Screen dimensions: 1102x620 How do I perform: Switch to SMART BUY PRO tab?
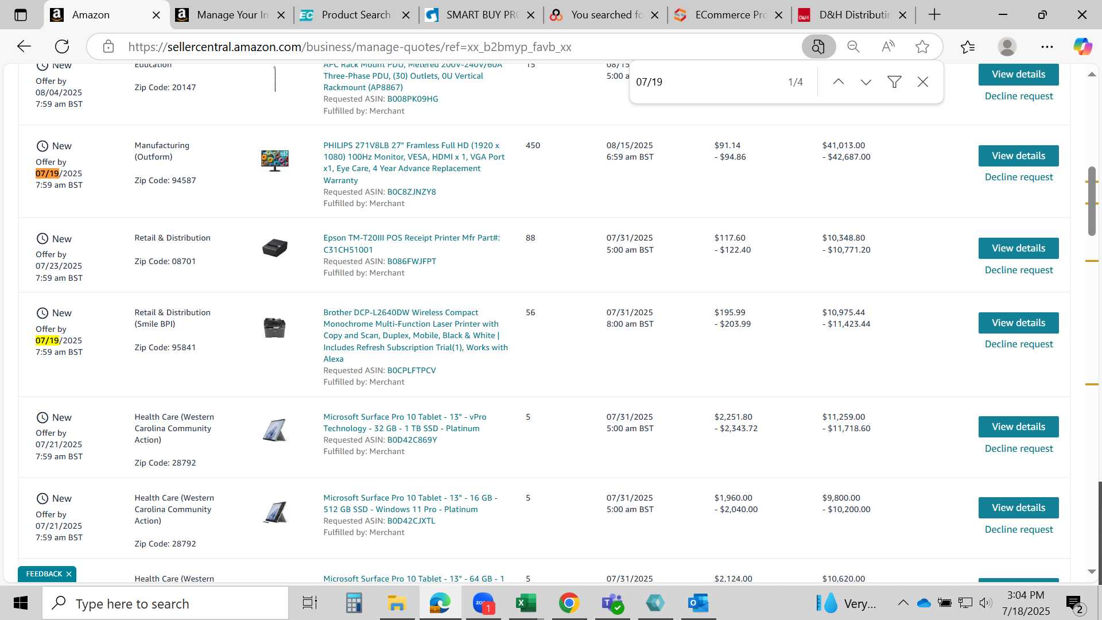pyautogui.click(x=480, y=15)
